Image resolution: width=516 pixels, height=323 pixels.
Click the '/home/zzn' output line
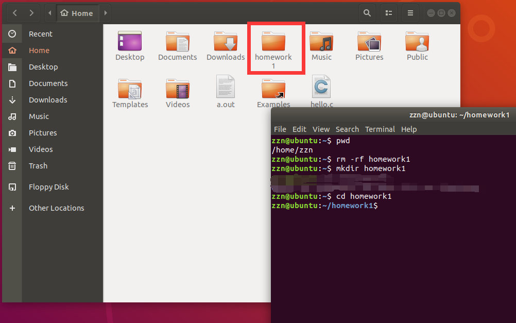coord(292,150)
